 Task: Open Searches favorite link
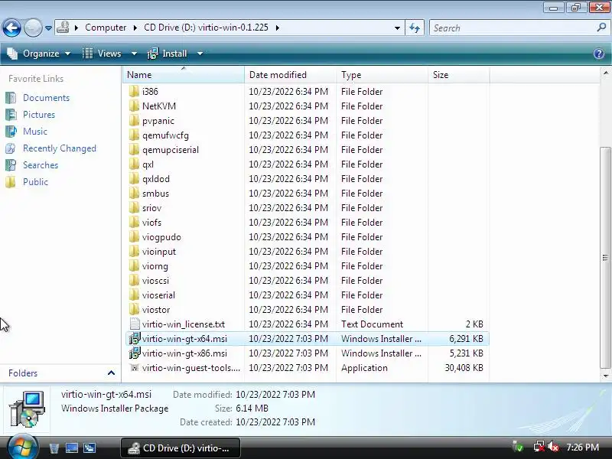tap(41, 165)
